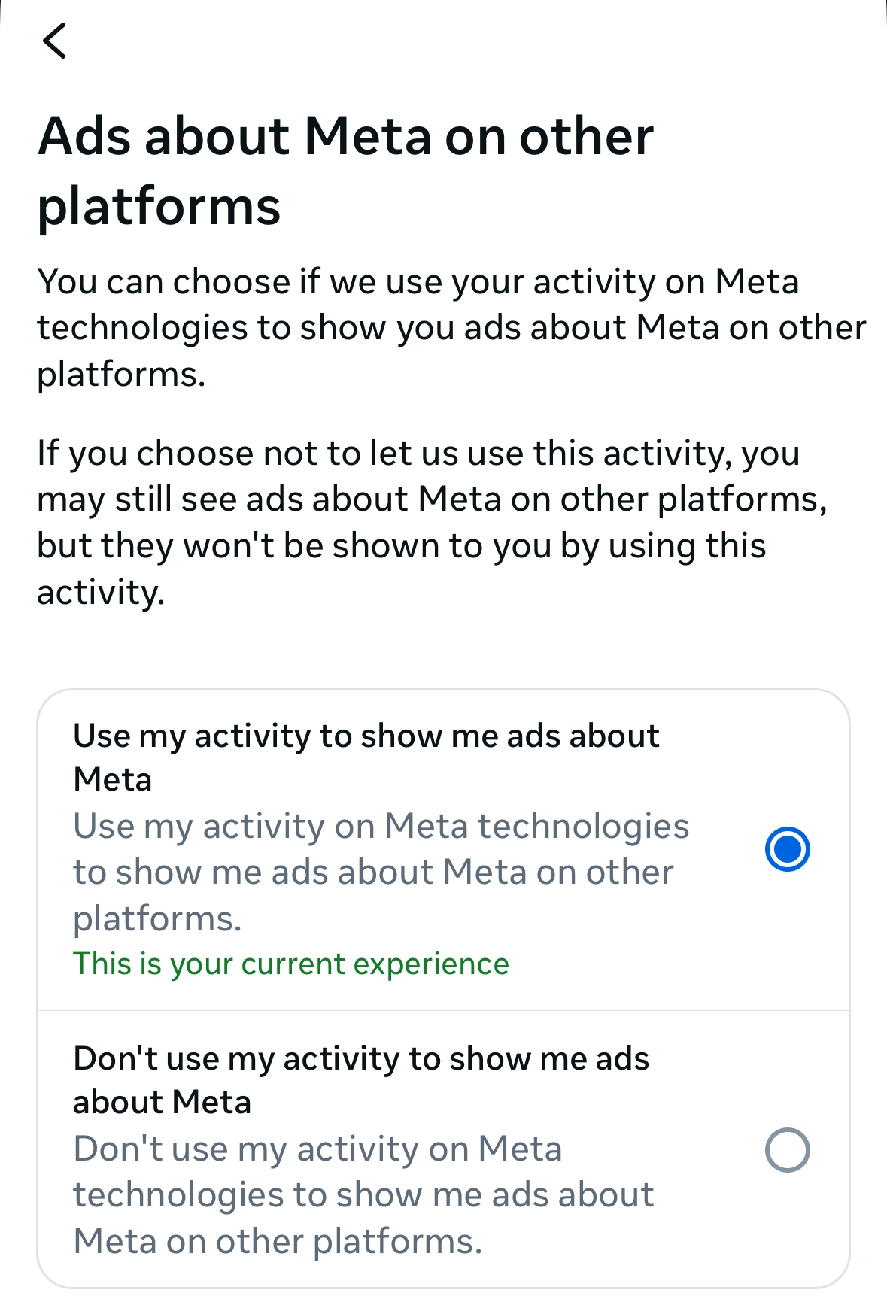Click the word "platforms" in the large heading
Viewport: 887px width, 1308px height.
tap(159, 205)
